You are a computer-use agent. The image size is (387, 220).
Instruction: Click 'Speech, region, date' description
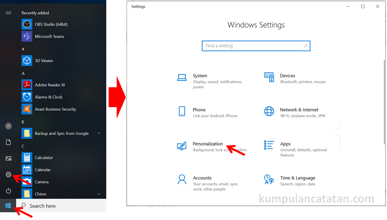(x=298, y=184)
